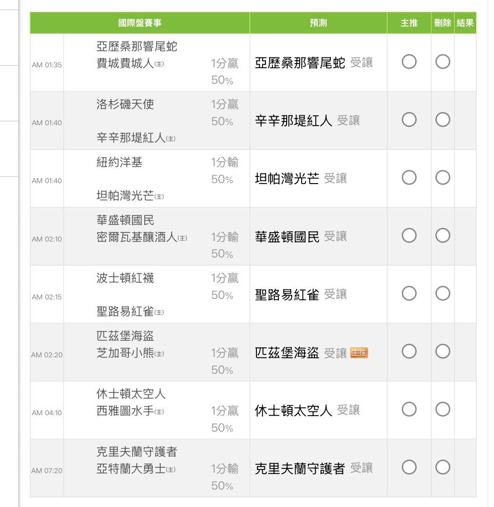Click the 波士頓紅襪 team name
This screenshot has width=494, height=507.
pos(125,278)
